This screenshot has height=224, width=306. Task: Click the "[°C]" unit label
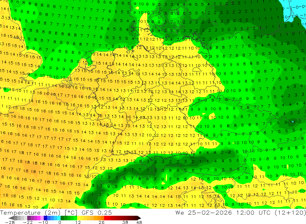click(71, 212)
